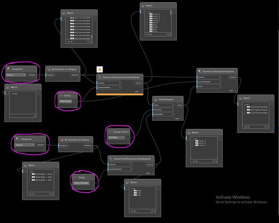Click icon of Watch node showing A100 list
The height and width of the screenshot is (223, 279).
point(127,182)
